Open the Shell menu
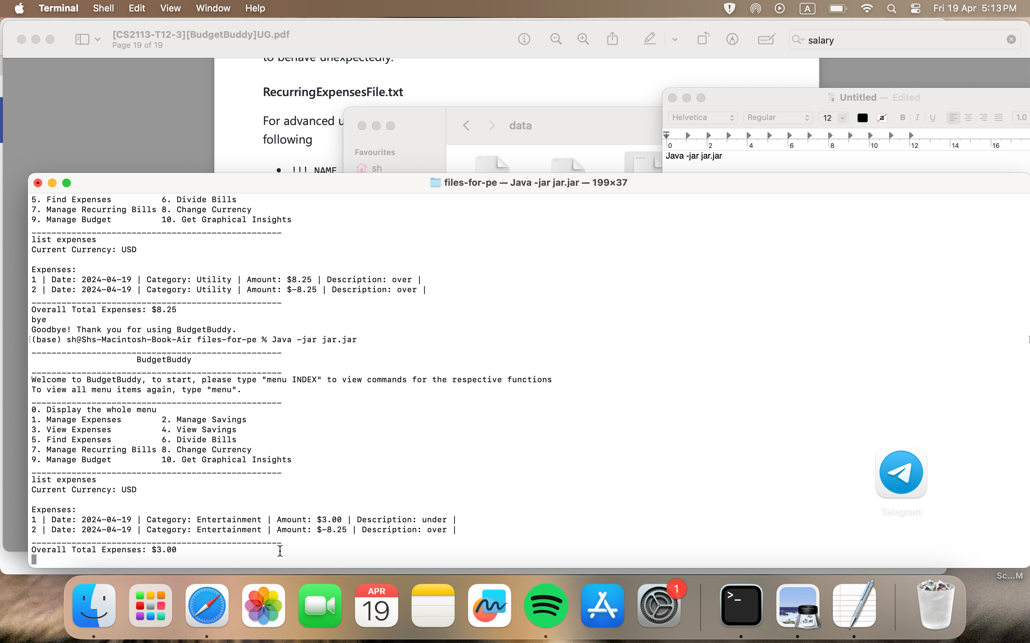The width and height of the screenshot is (1030, 643). click(x=103, y=8)
